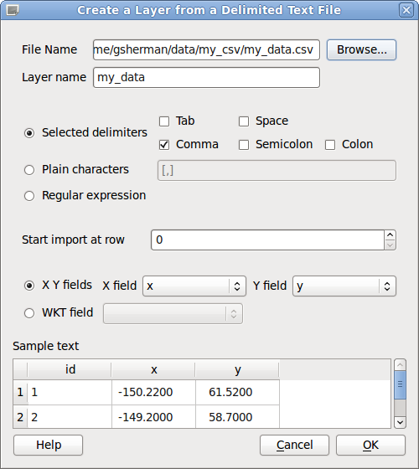Open the X field dropdown
The width and height of the screenshot is (419, 469).
point(194,286)
